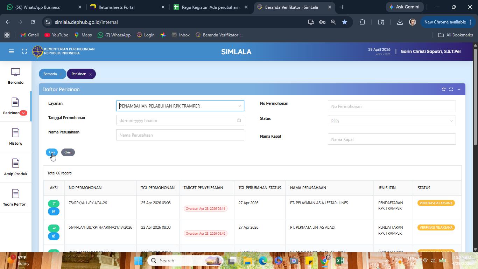This screenshot has height=269, width=478.
Task: Refresh the Daftar Perizinan panel
Action: coord(443,89)
